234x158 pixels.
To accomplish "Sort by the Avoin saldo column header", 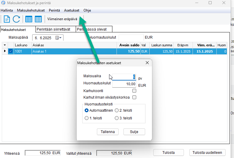I will click(x=128, y=45).
